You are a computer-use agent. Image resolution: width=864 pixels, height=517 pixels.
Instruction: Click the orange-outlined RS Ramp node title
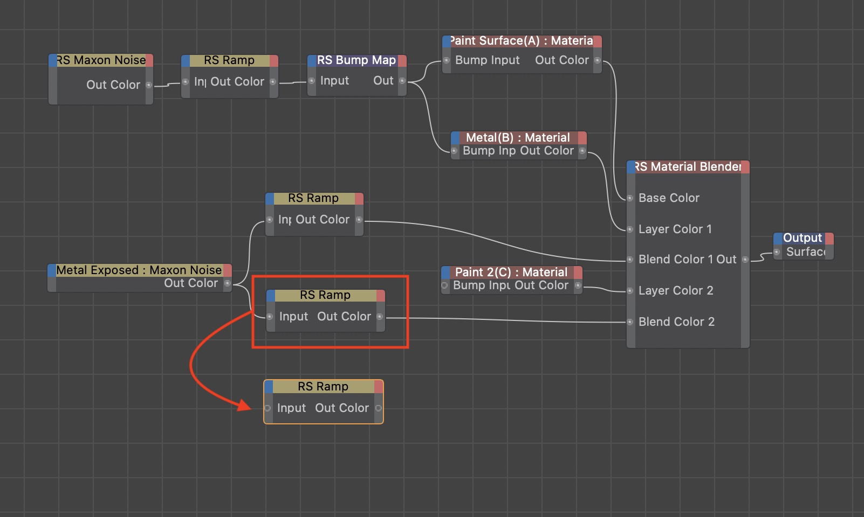coord(323,387)
